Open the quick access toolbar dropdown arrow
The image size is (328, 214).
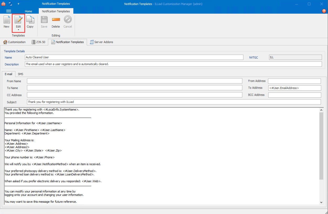(18, 4)
